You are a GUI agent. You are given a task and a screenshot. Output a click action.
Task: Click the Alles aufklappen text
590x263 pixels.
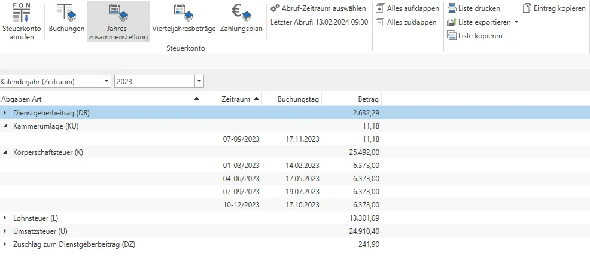tap(413, 8)
